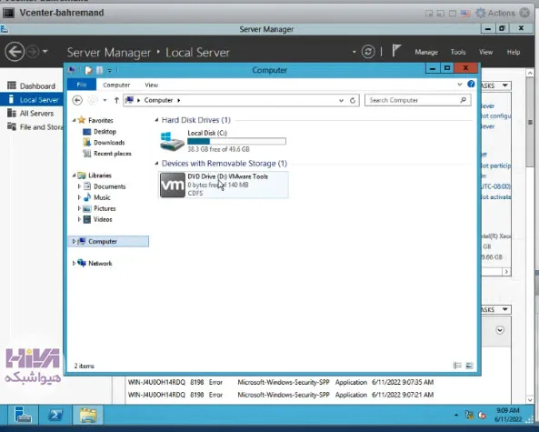Image resolution: width=539 pixels, height=432 pixels.
Task: Select Local Server in Server Manager sidebar
Action: pyautogui.click(x=32, y=100)
